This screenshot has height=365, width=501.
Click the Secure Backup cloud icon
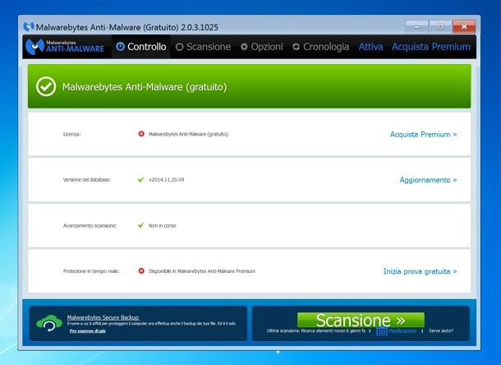coord(49,323)
